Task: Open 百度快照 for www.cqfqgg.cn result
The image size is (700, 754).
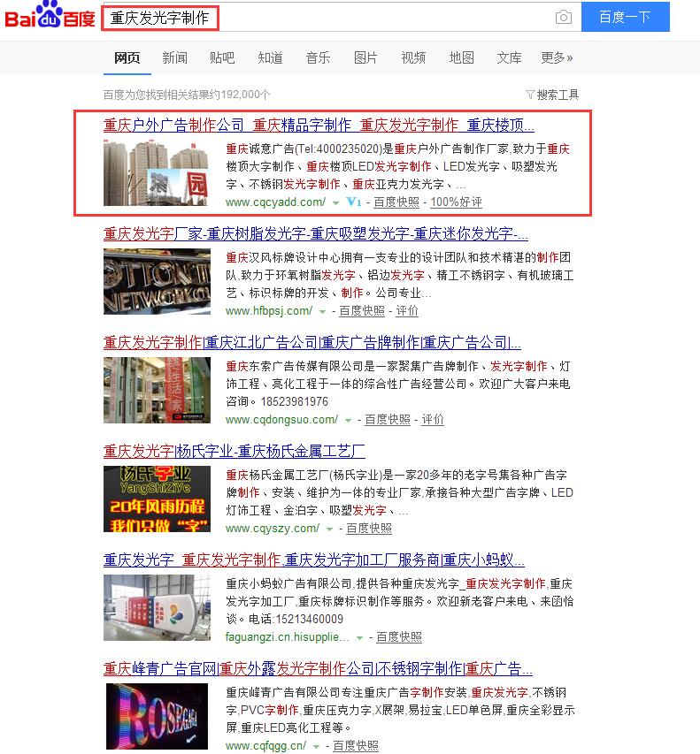Action: coord(355,746)
